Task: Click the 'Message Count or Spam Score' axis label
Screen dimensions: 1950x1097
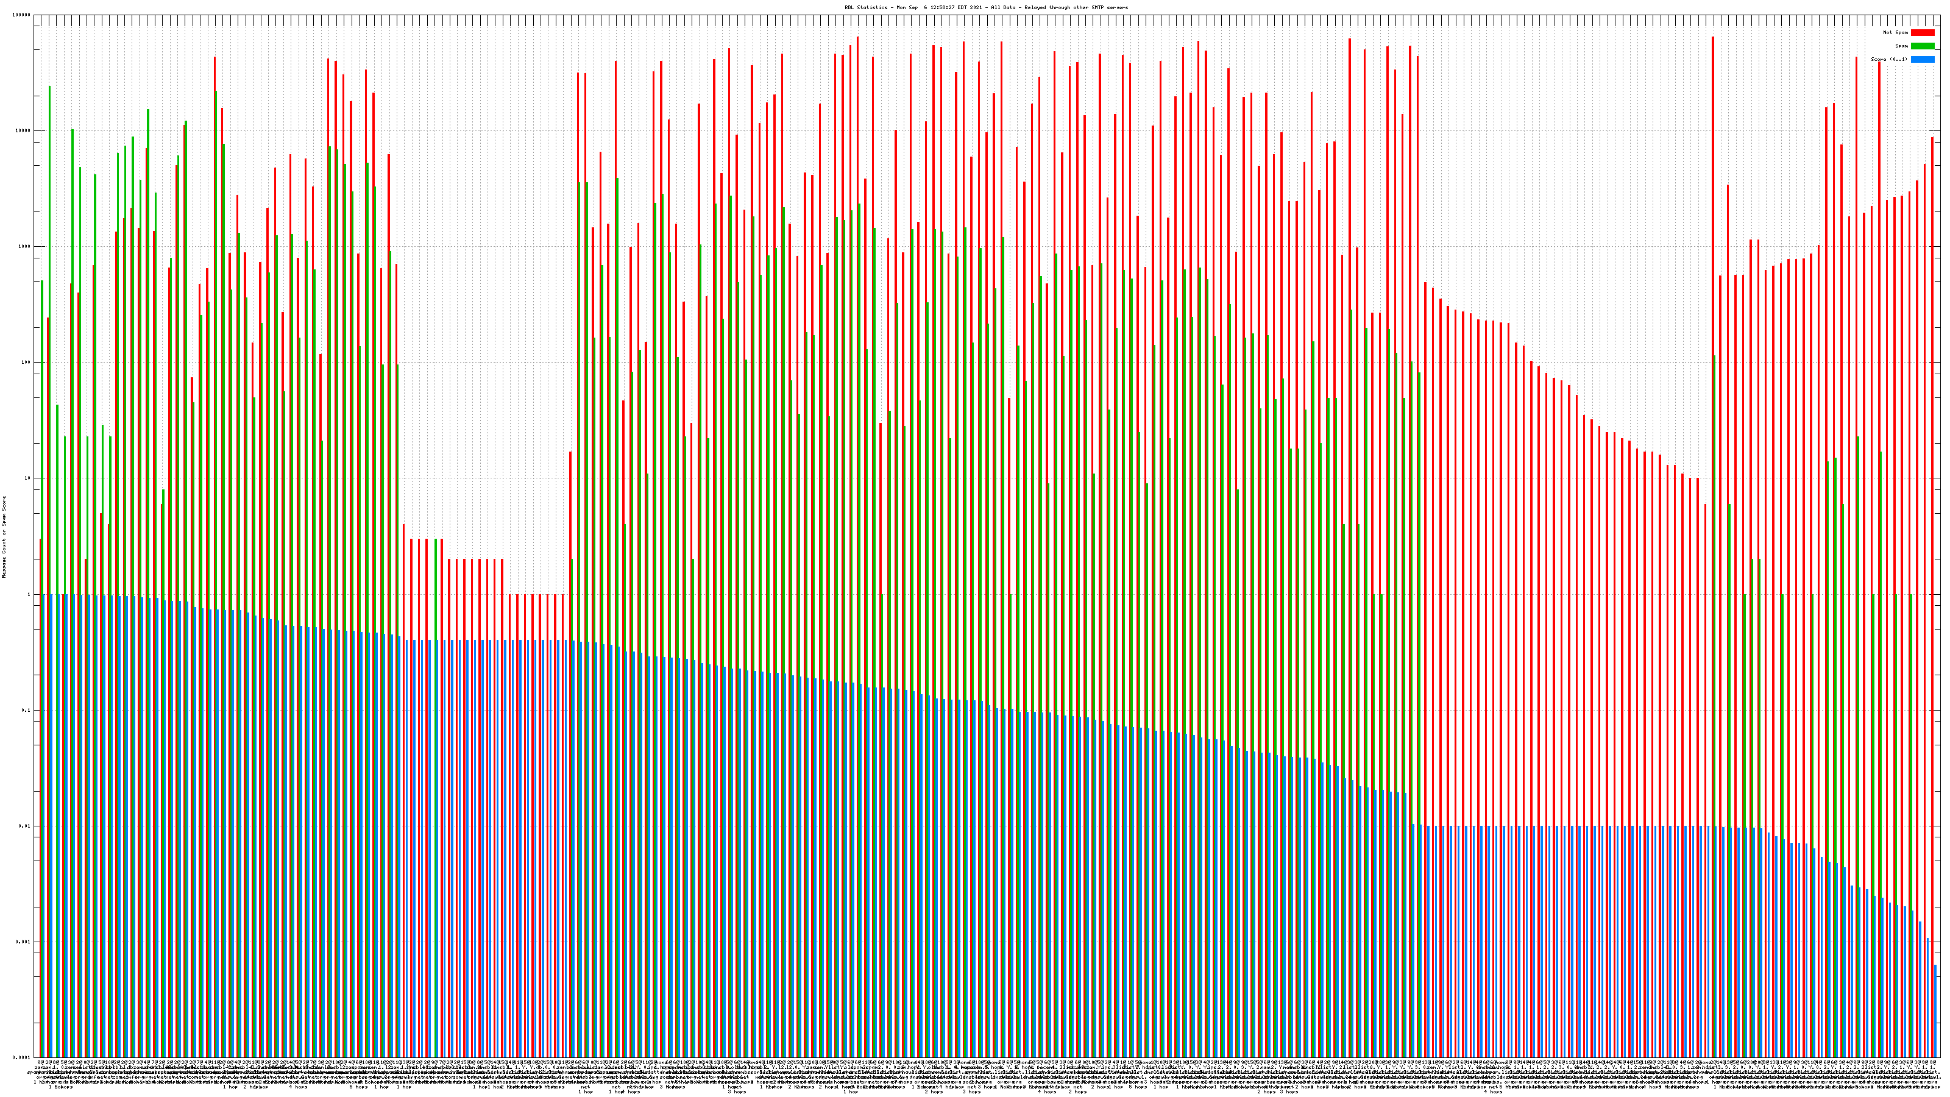Action: pos(4,537)
